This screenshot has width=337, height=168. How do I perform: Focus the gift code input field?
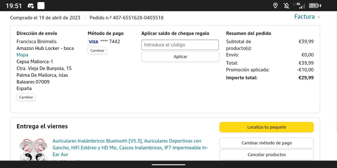(180, 45)
